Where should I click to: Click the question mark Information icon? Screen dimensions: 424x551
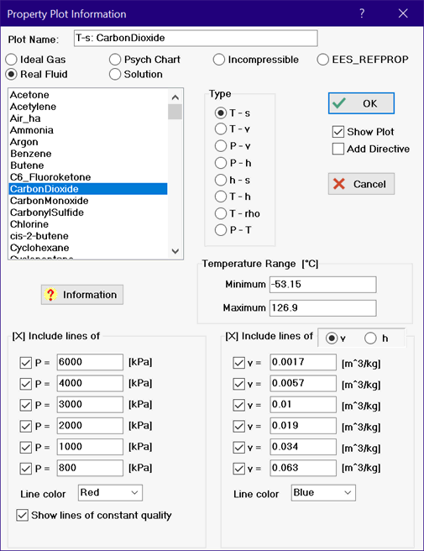50,295
